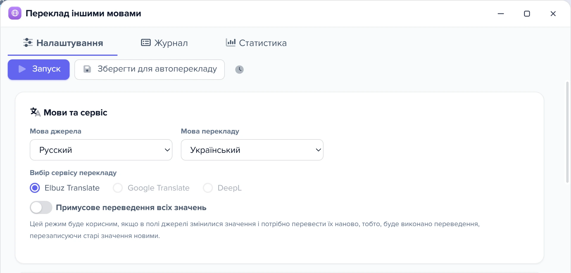Image resolution: width=571 pixels, height=273 pixels.
Task: Click the purple globe app icon
Action: (x=15, y=13)
